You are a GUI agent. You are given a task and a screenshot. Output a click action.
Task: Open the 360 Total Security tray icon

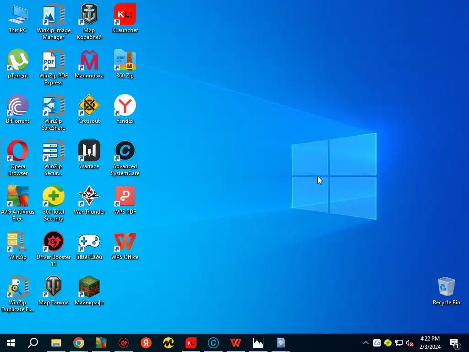[388, 343]
